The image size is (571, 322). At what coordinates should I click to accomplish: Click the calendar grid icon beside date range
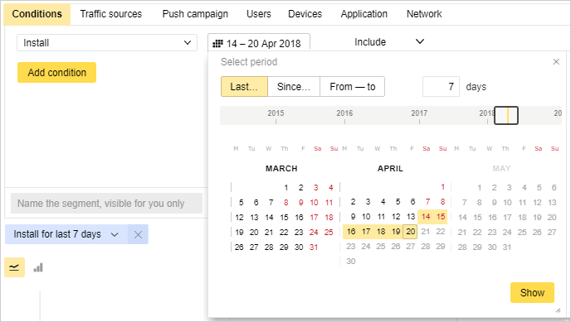[x=217, y=44]
